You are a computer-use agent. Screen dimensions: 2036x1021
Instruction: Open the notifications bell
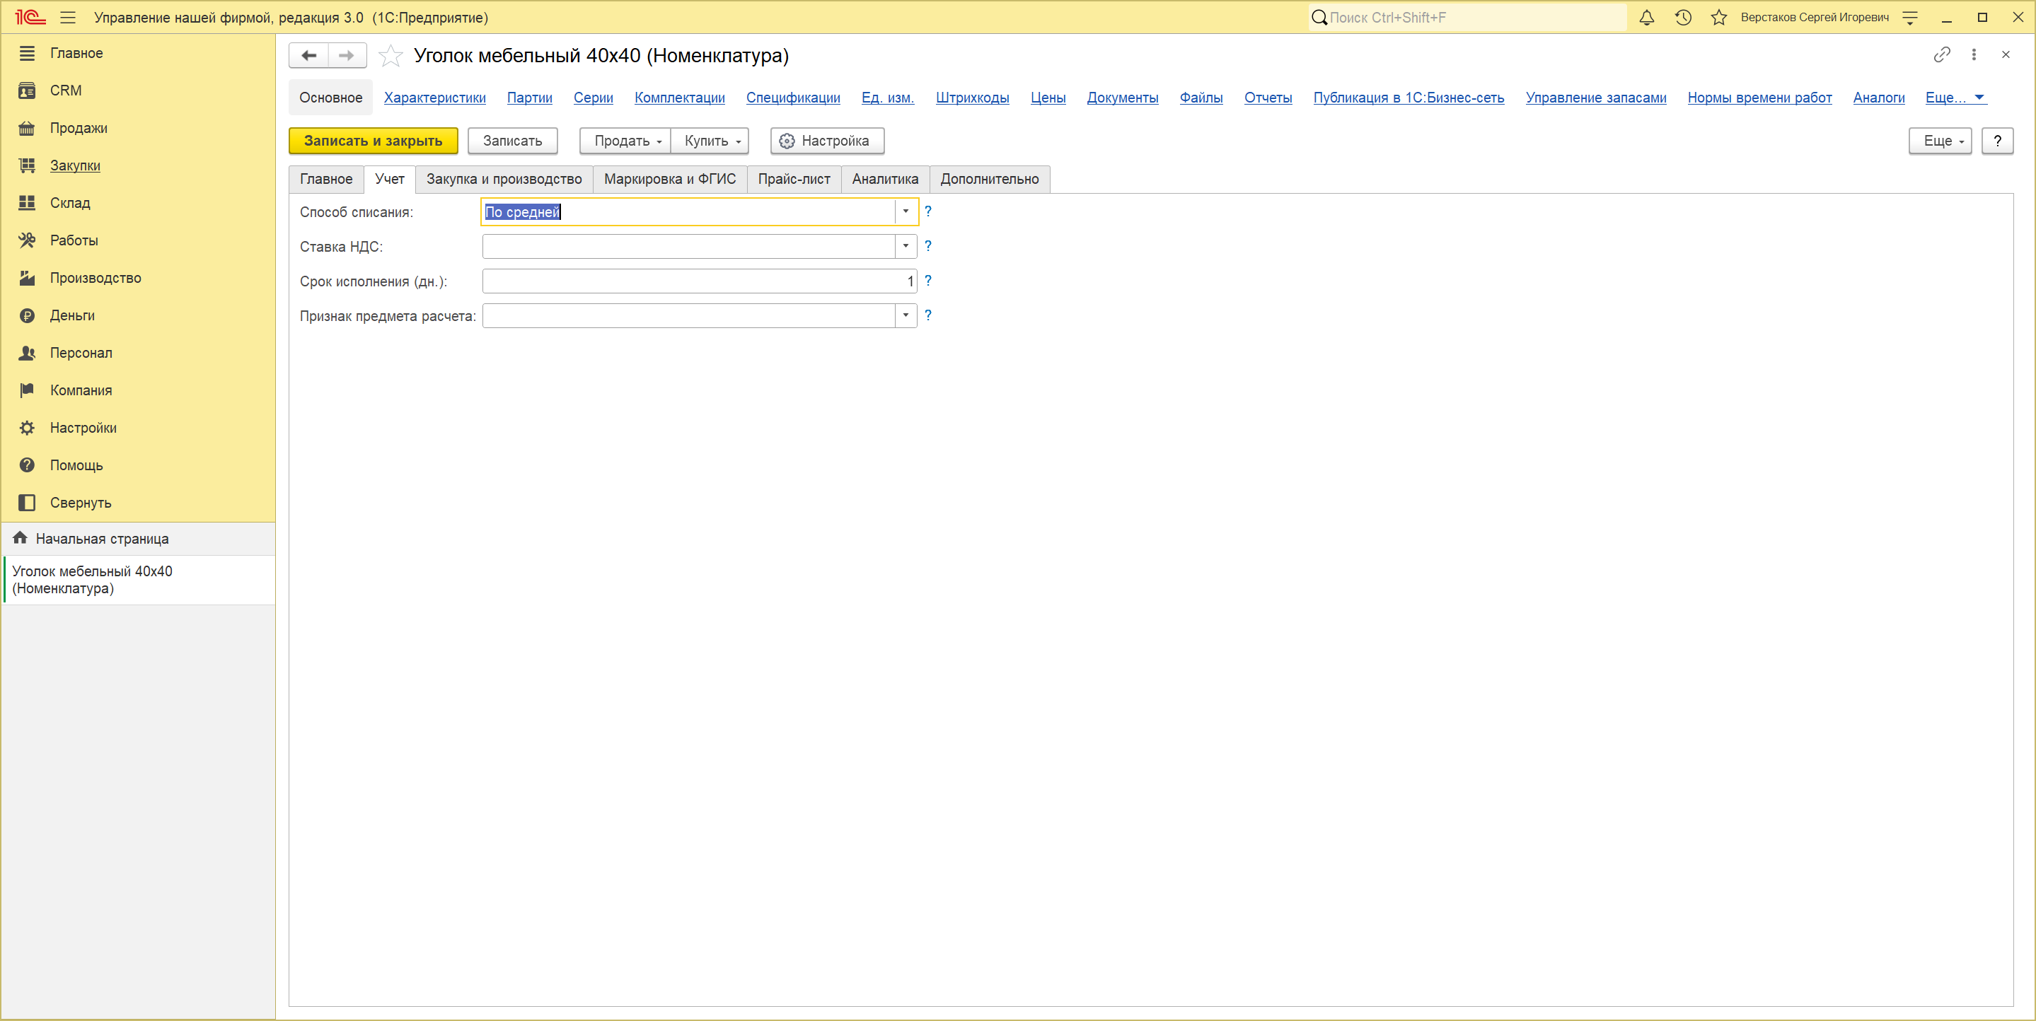1647,18
